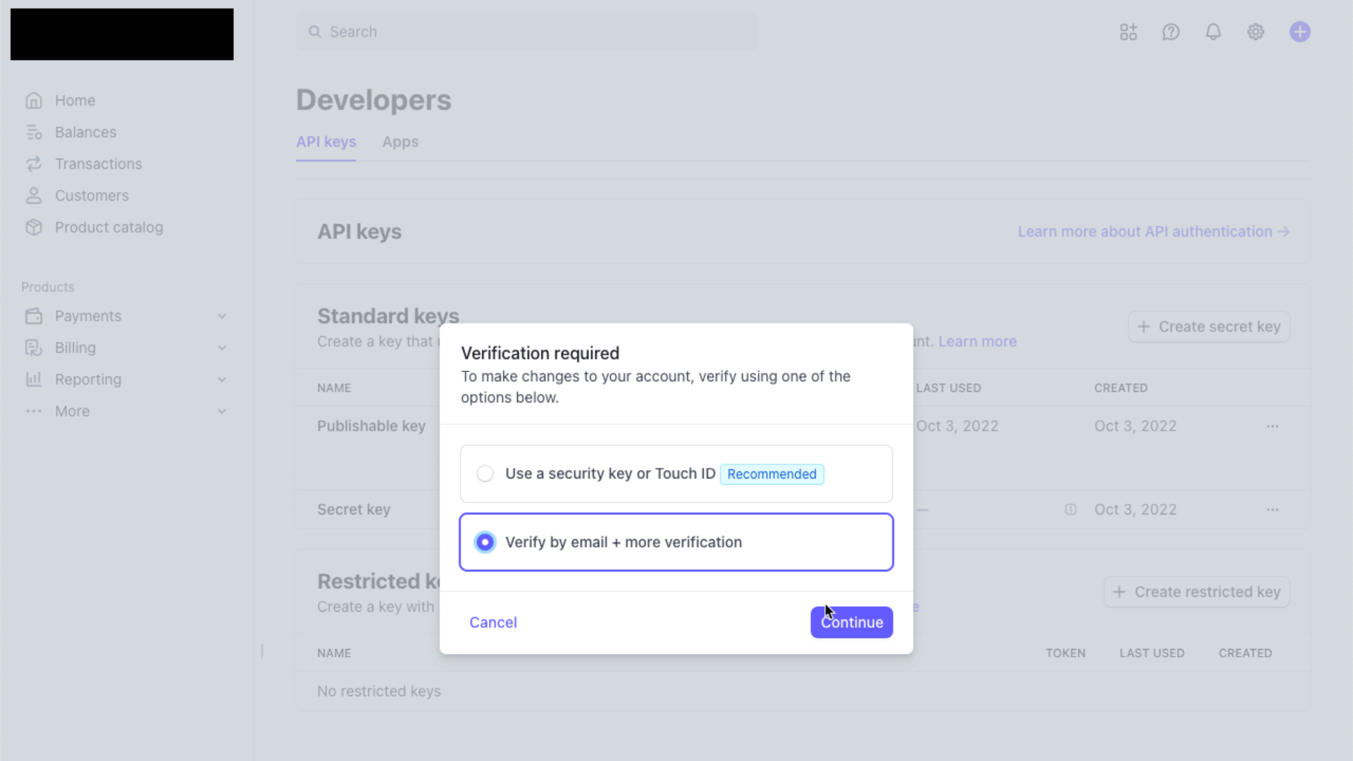
Task: Click the Recommended badge
Action: [772, 474]
